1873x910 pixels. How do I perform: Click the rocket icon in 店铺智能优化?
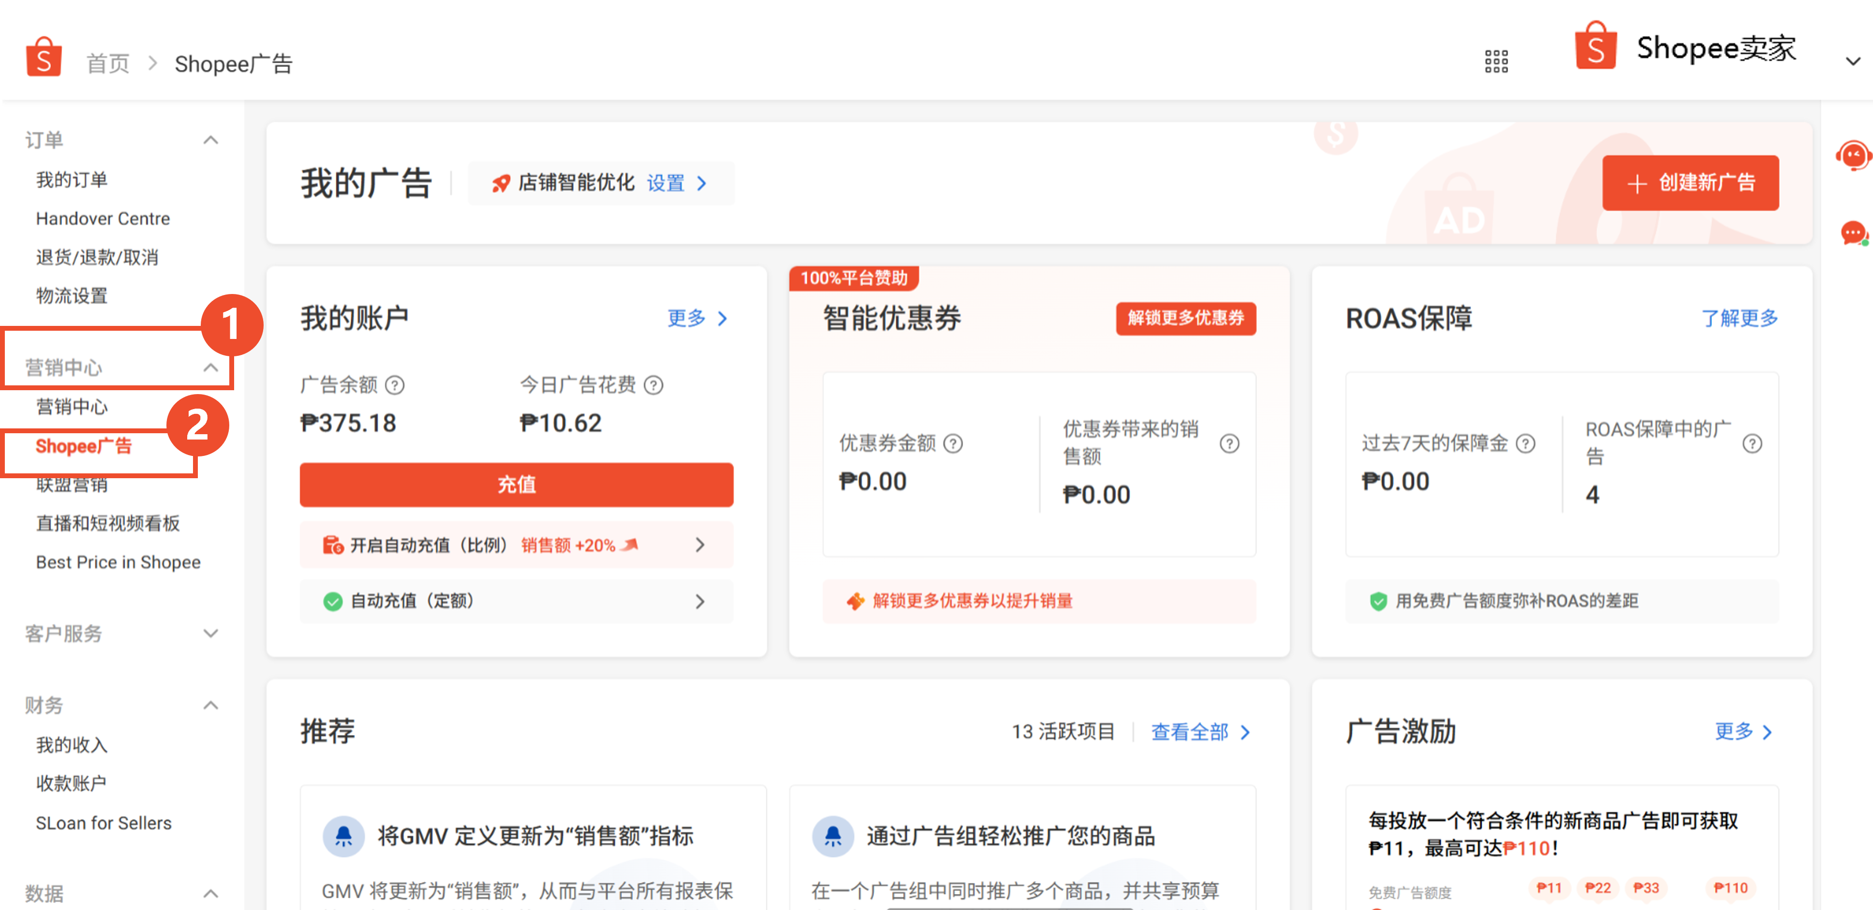[x=501, y=182]
